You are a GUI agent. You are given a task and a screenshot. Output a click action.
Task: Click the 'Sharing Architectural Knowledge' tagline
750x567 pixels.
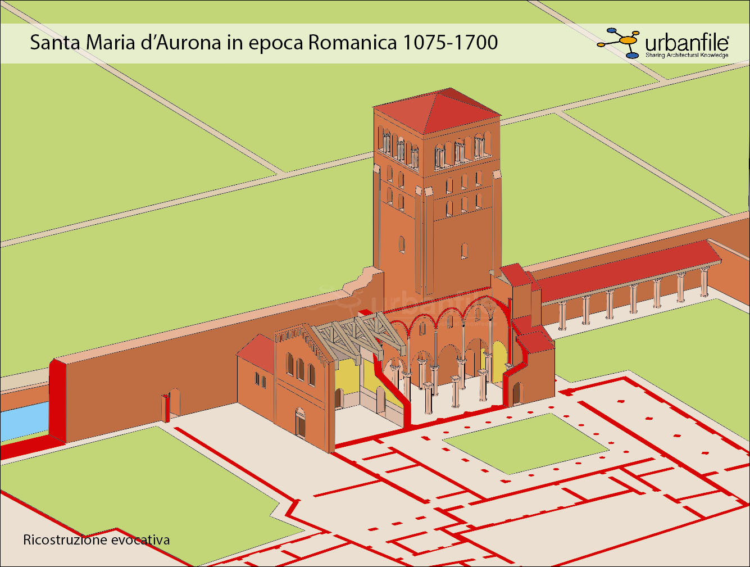point(687,55)
